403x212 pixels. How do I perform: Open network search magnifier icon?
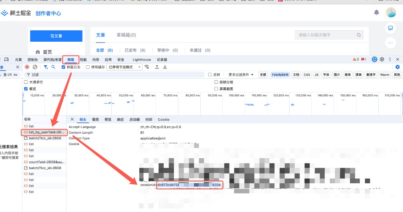coord(53,67)
